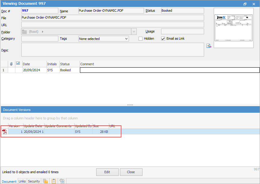Click the Name field
Image resolution: width=260 pixels, height=184 pixels.
tap(111, 11)
